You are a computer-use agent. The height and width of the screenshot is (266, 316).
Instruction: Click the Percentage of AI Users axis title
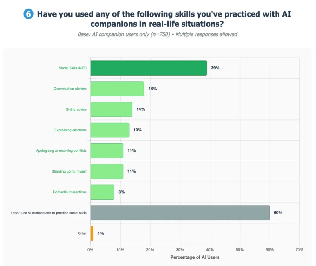(195, 257)
